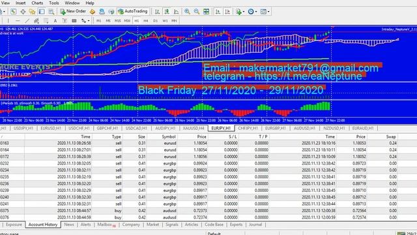Switch to the EURUSD,H1 chart tab

[51, 128]
